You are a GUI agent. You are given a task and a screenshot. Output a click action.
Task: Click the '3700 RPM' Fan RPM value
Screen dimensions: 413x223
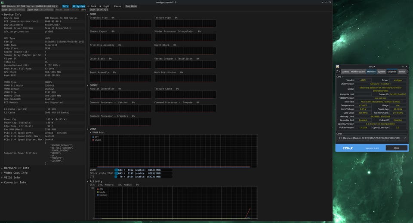coord(50,130)
